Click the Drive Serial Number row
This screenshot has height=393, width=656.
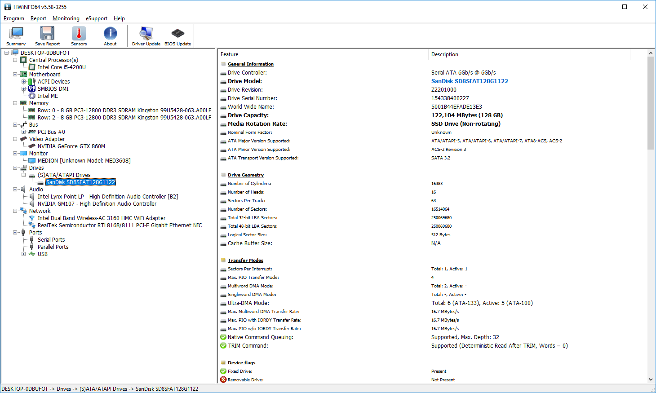click(433, 98)
